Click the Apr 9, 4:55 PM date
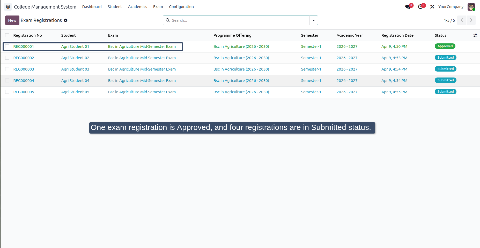Screen dimensions: 480x248 [394, 92]
